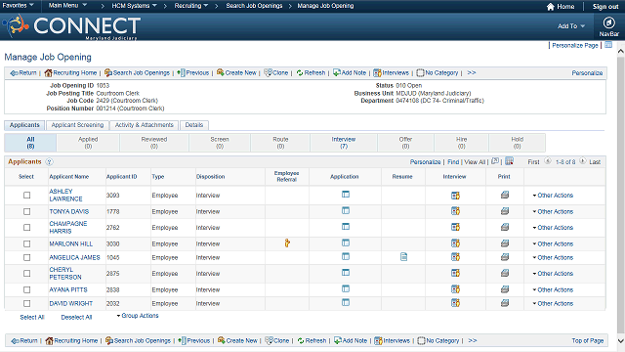625x352 pixels.
Task: Open Ashley Lawrence's interview icon
Action: (x=455, y=196)
